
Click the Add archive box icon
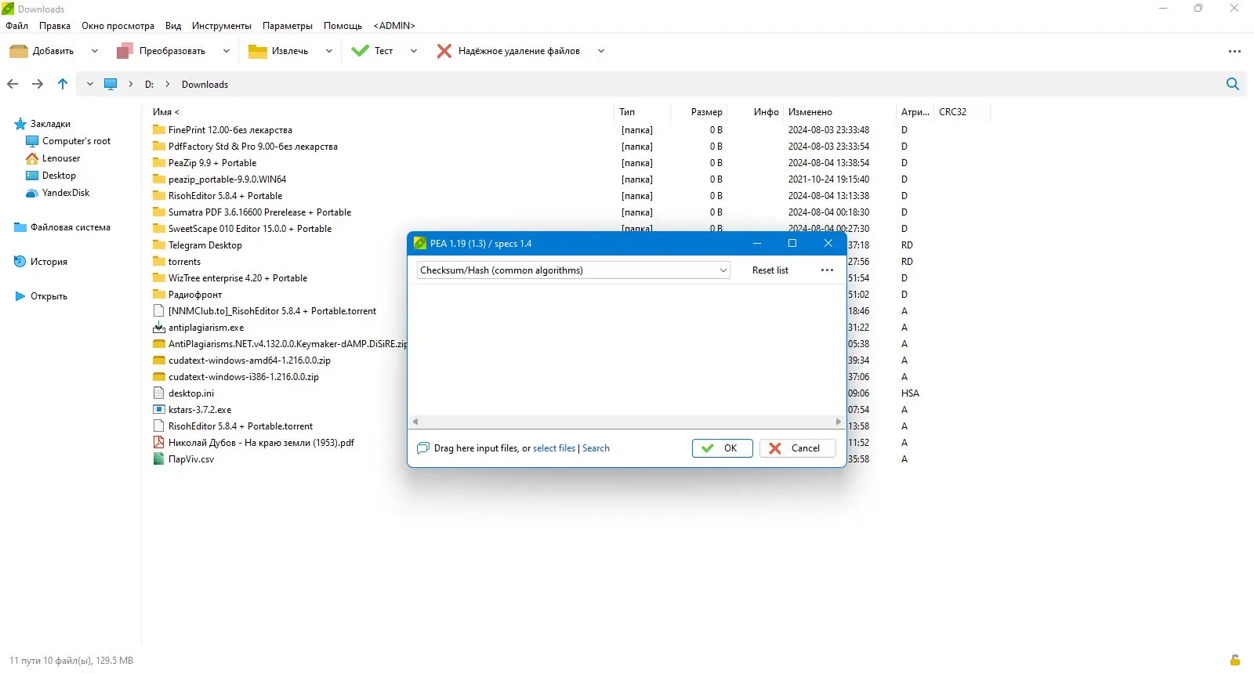pos(19,51)
